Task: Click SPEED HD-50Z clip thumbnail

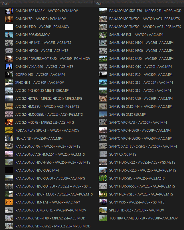Action: pyautogui.click(x=103, y=210)
